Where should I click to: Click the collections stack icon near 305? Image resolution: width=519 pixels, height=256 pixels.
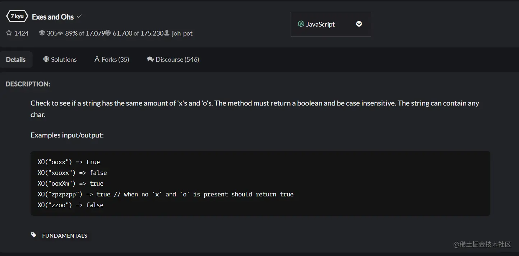[x=42, y=33]
